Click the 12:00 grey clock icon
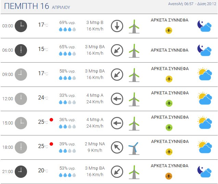This screenshot has width=218, height=184. tap(21, 99)
